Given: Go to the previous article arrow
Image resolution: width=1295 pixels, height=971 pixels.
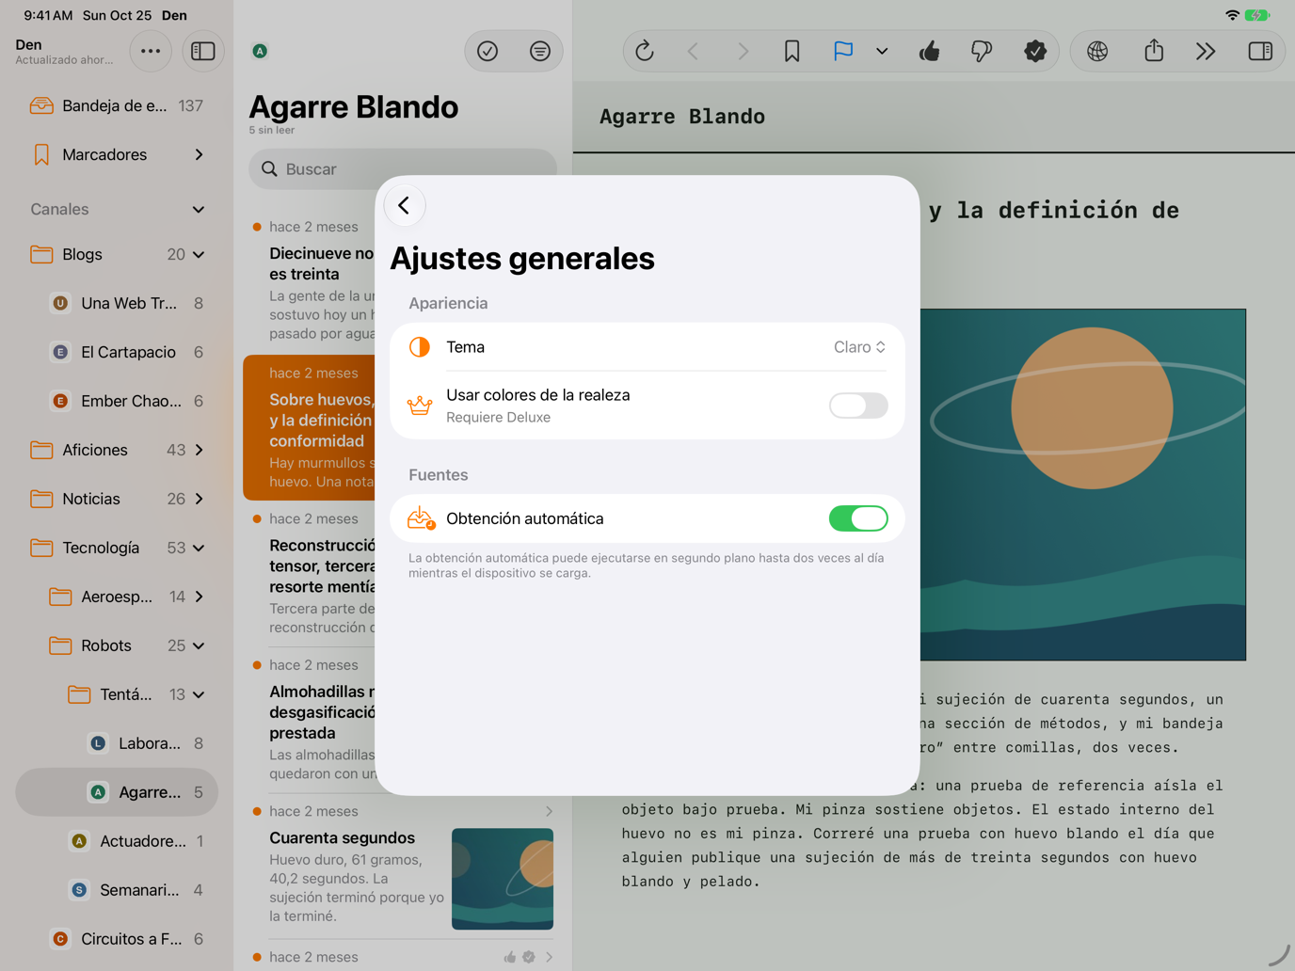Looking at the screenshot, I should coord(694,51).
